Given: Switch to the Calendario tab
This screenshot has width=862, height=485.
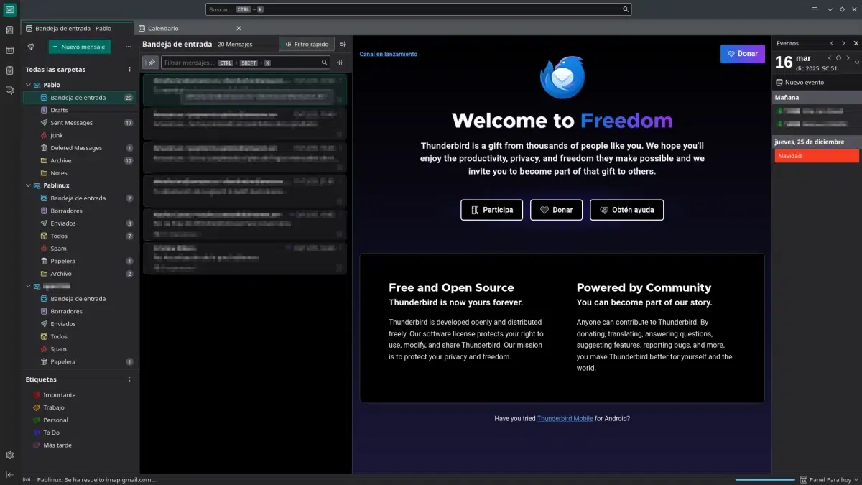Looking at the screenshot, I should pyautogui.click(x=163, y=28).
